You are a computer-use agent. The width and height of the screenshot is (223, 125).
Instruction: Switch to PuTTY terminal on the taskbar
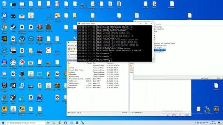(x=77, y=123)
